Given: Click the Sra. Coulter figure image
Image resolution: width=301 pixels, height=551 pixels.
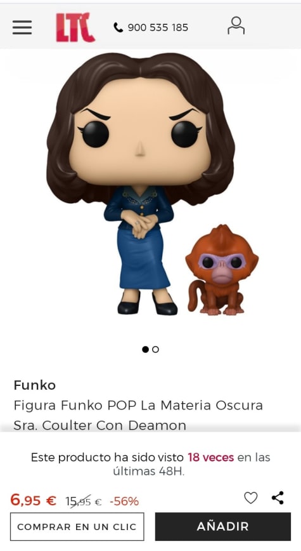Looking at the screenshot, I should coord(140,183).
